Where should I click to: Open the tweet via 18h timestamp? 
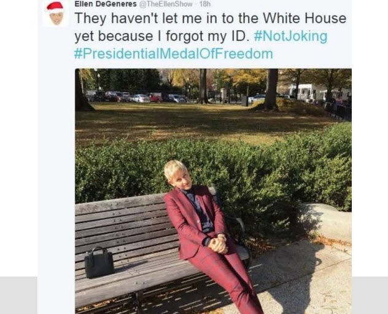coord(205,4)
